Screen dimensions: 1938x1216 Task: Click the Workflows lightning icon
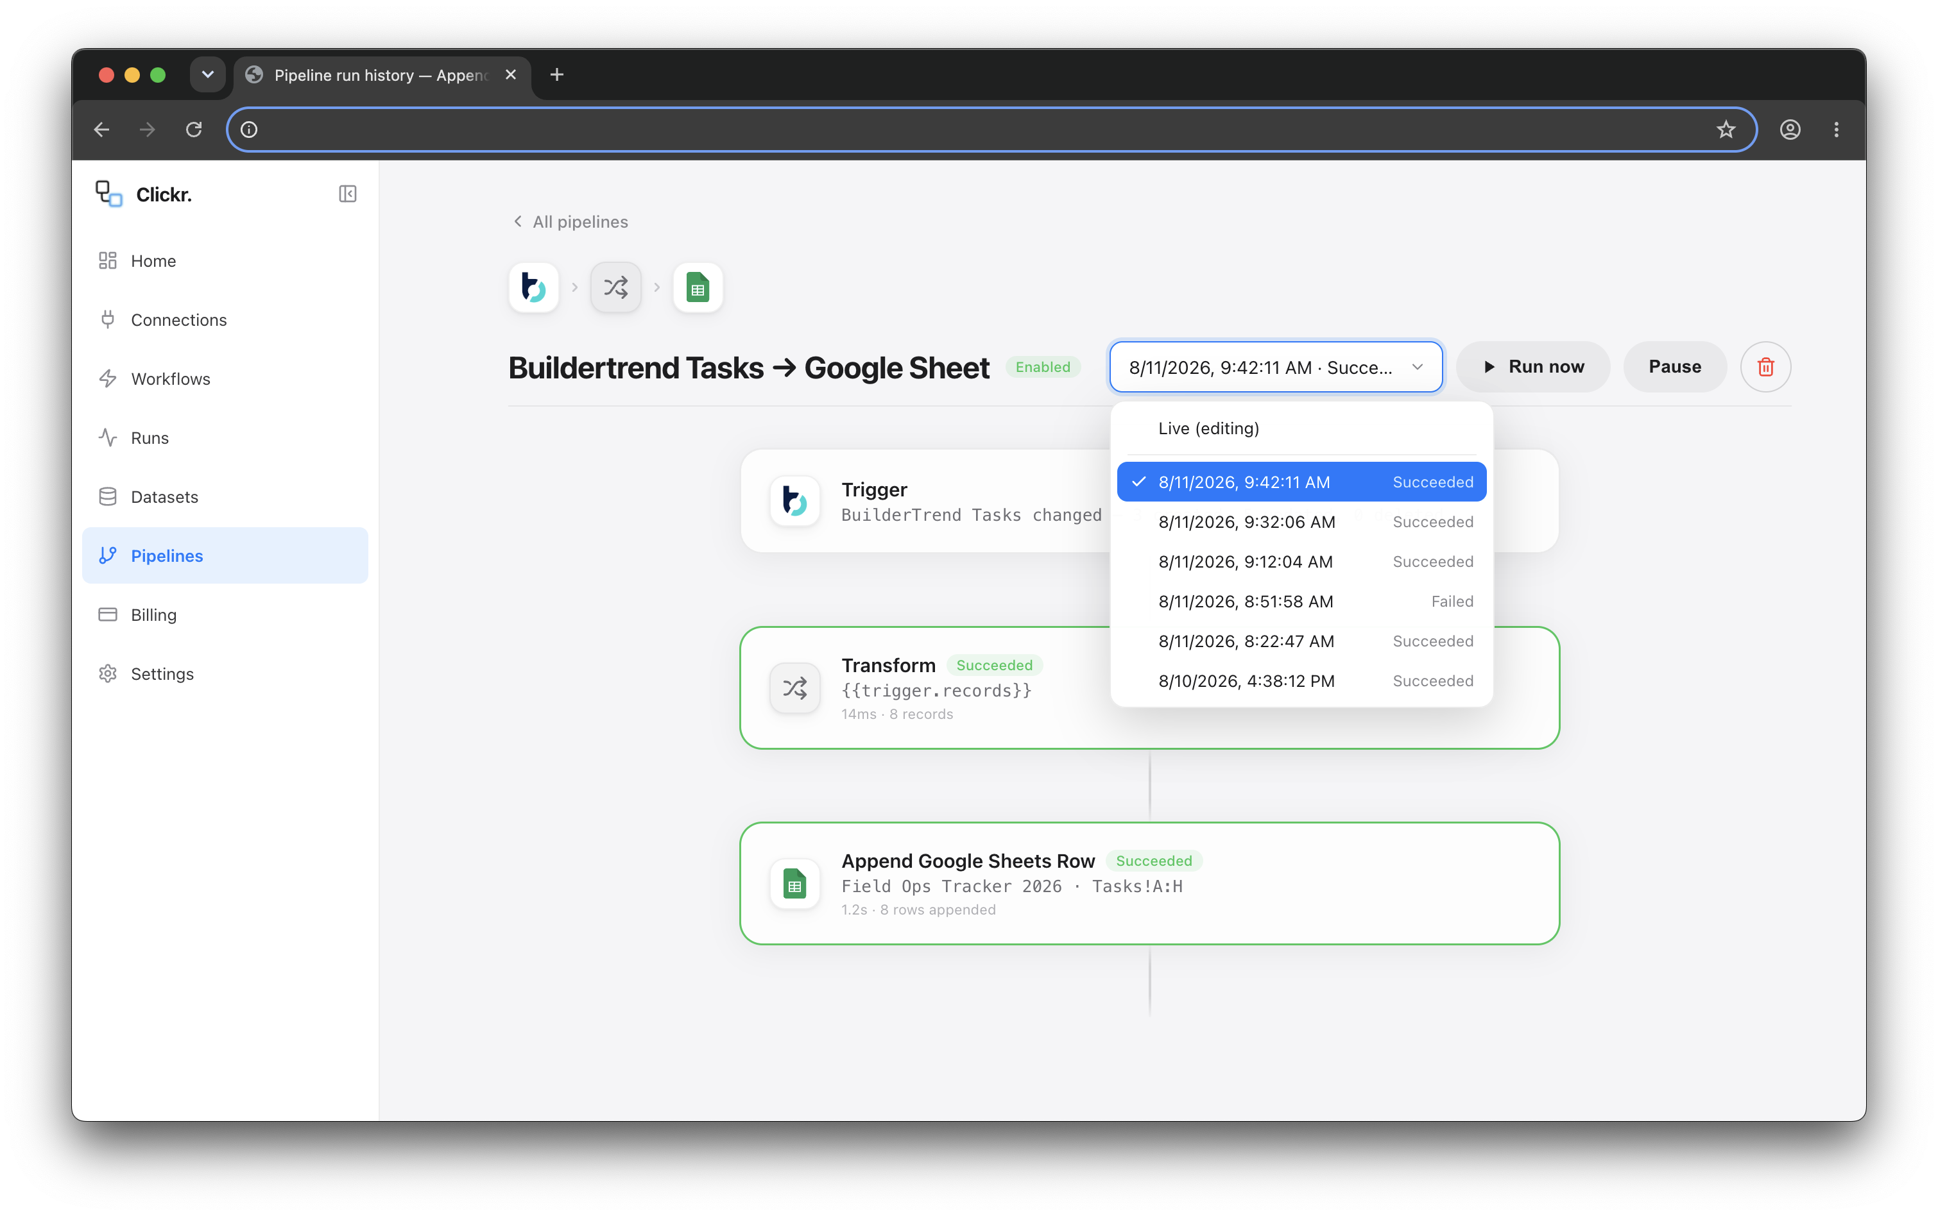pos(108,379)
